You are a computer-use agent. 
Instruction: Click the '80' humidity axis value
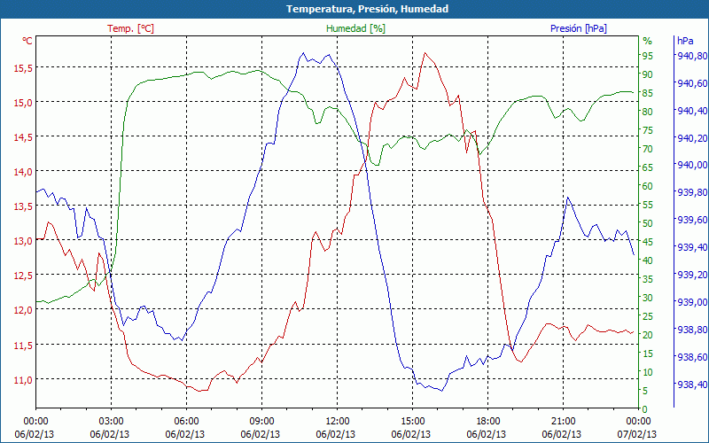(648, 112)
